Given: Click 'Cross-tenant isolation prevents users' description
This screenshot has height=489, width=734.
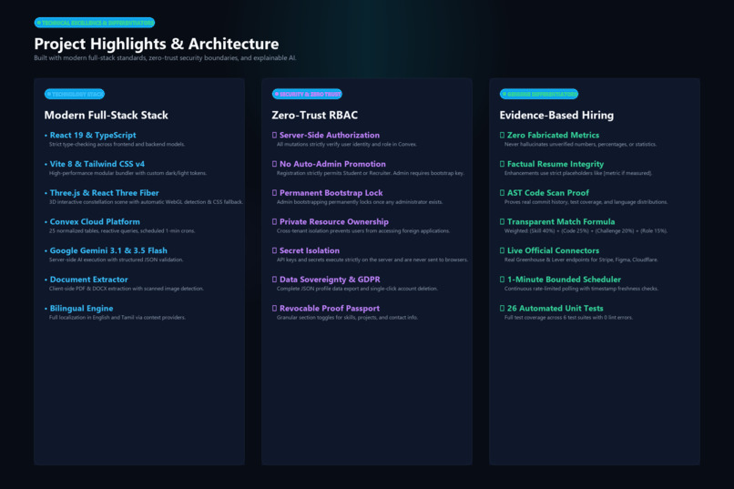Looking at the screenshot, I should [363, 230].
